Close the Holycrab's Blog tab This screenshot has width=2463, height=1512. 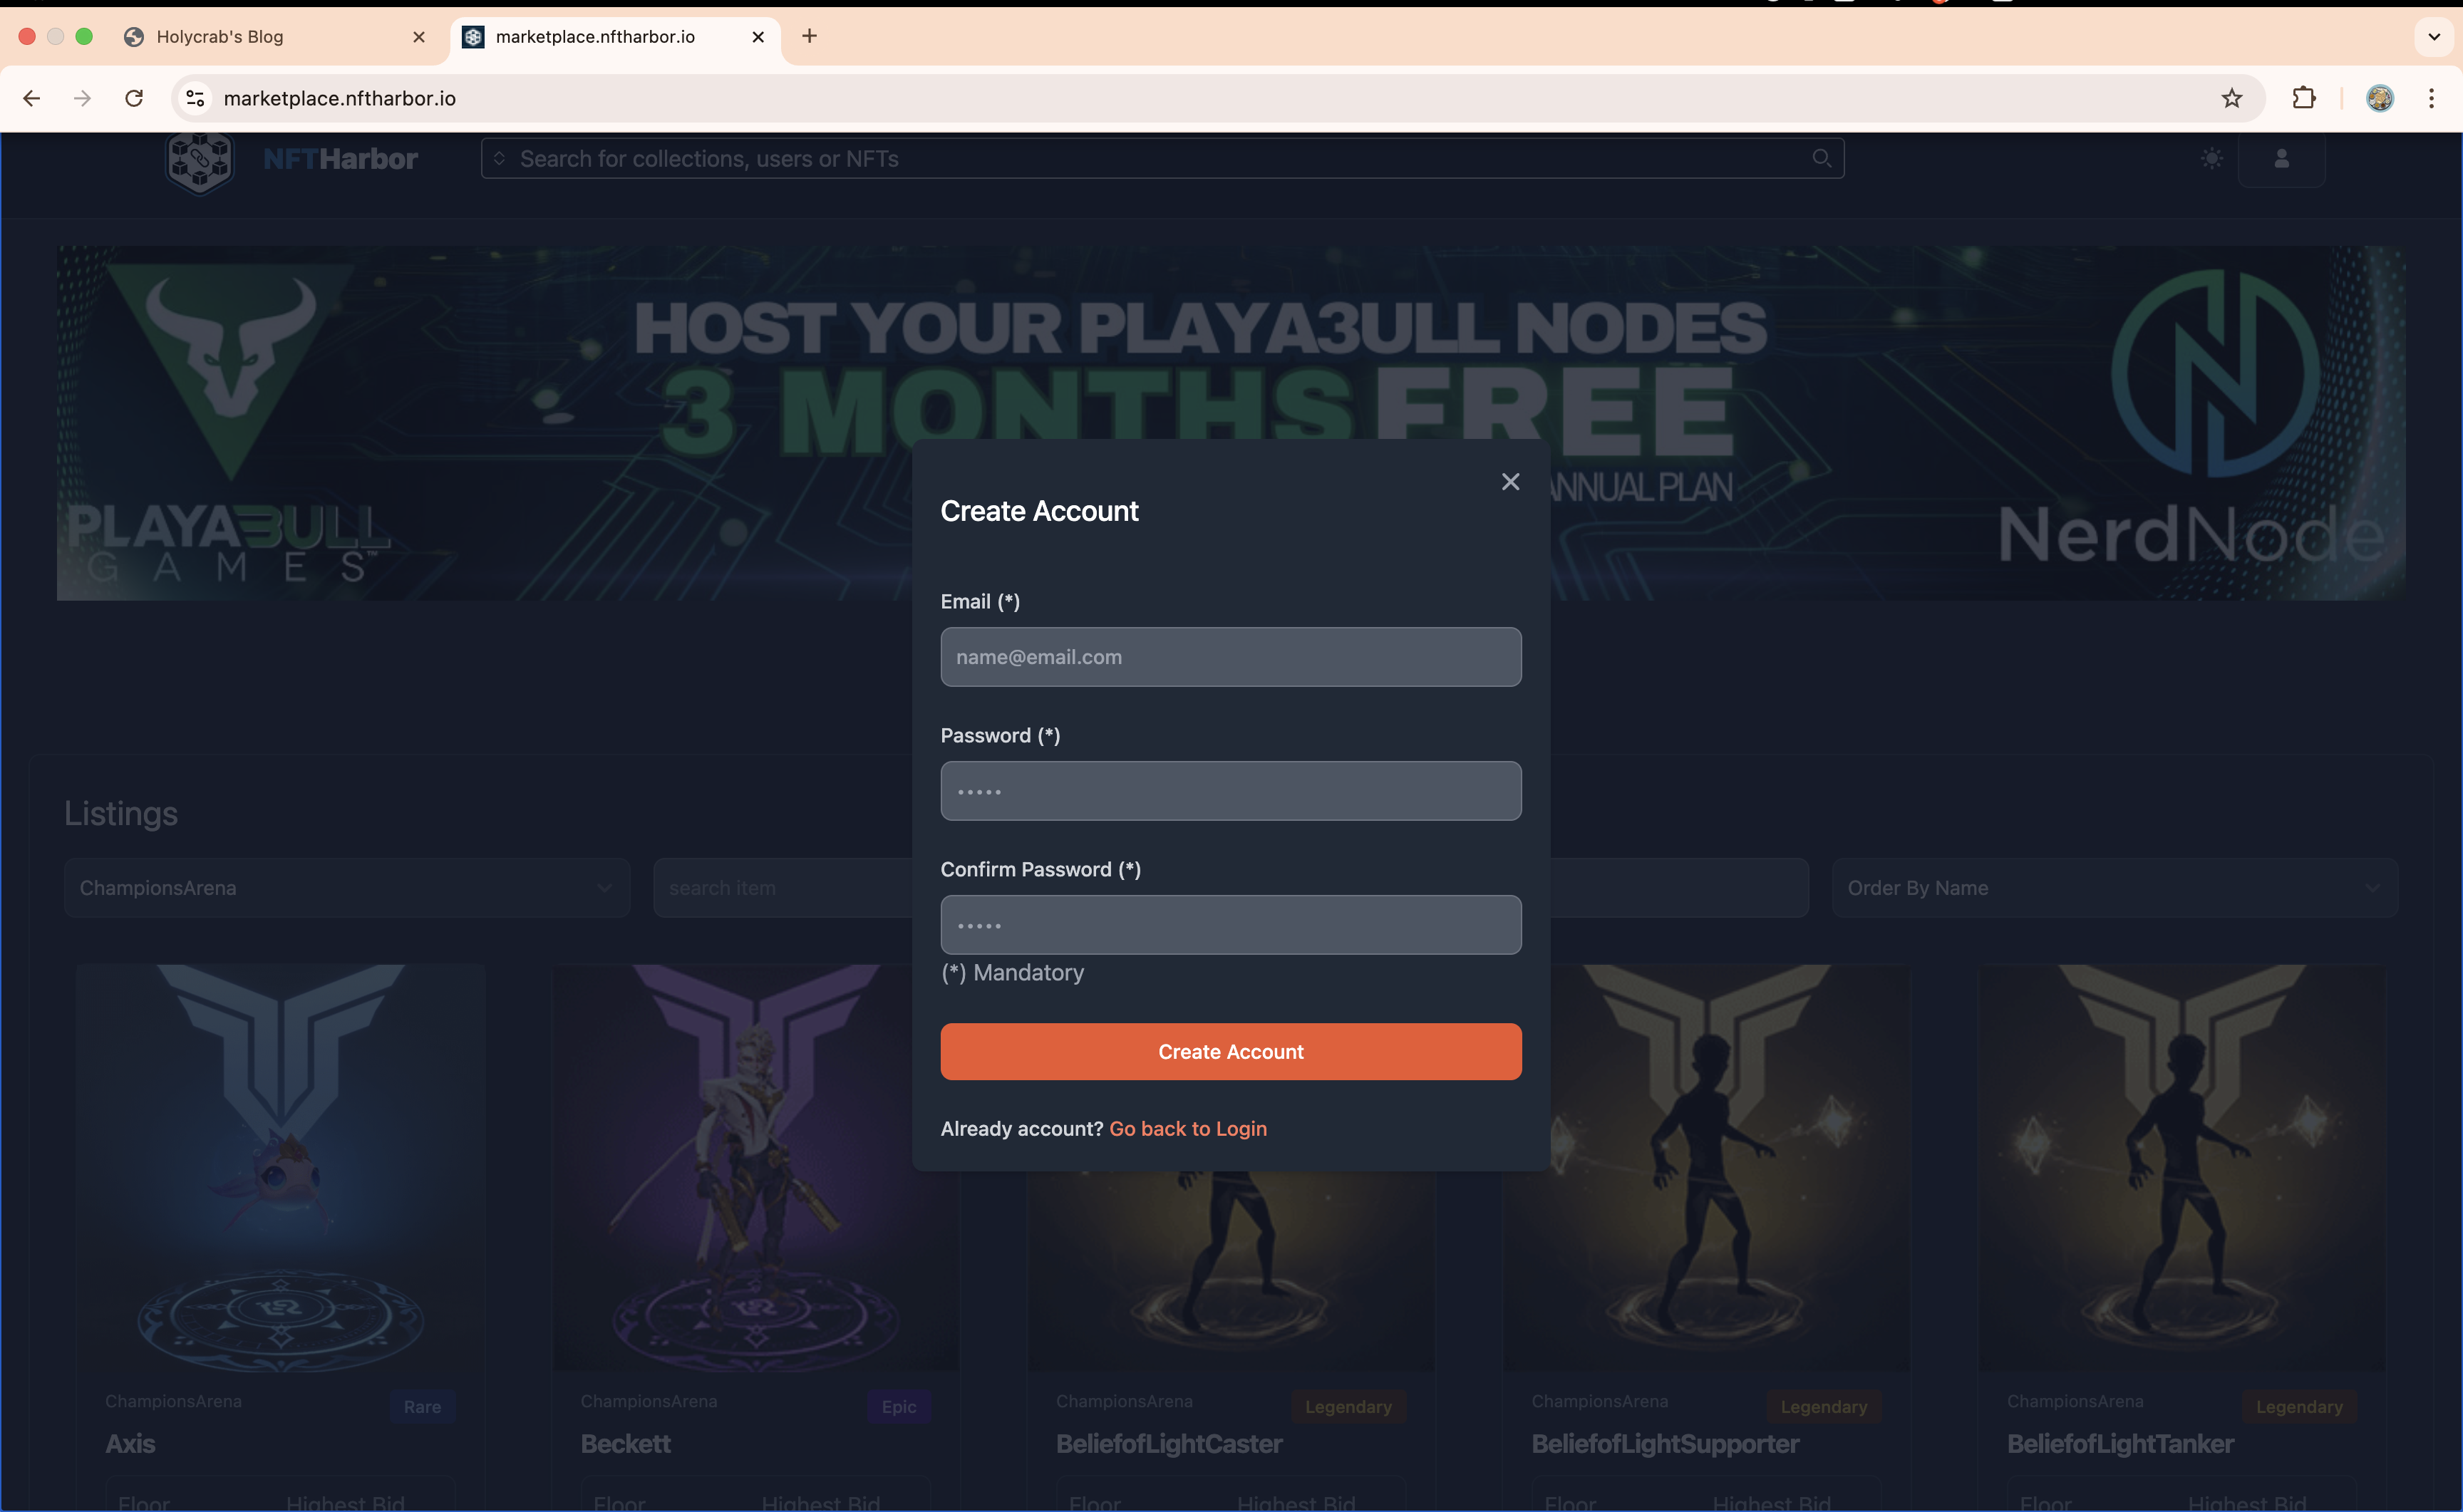(419, 37)
